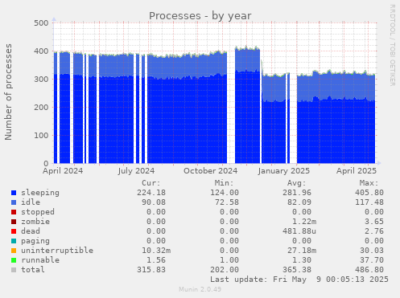The width and height of the screenshot is (400, 298).
Task: Click the 'January 2025' x-axis label
Action: click(x=284, y=171)
